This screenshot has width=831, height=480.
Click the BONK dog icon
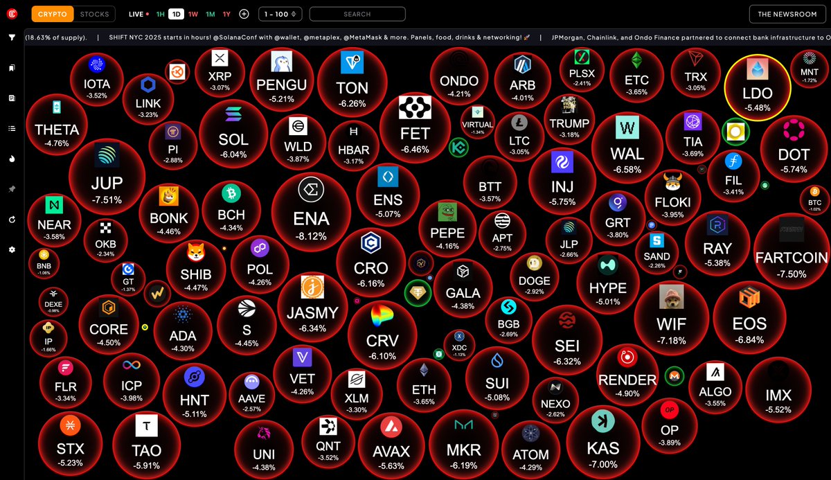tap(168, 196)
